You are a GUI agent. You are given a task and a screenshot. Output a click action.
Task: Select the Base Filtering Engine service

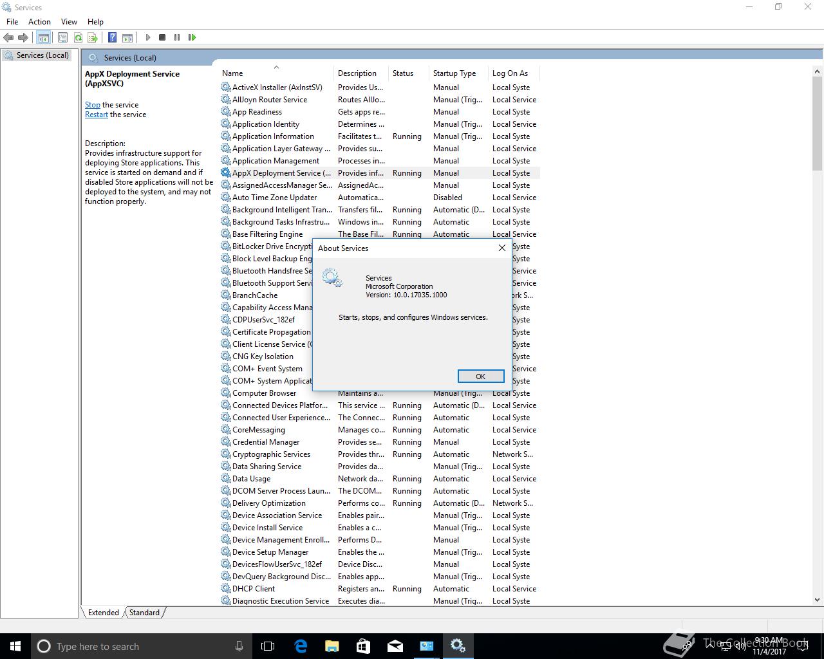pos(380,234)
